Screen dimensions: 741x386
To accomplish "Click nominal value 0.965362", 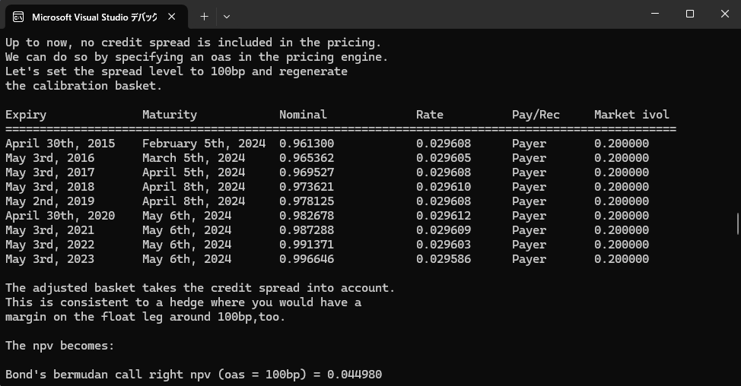I will (307, 158).
